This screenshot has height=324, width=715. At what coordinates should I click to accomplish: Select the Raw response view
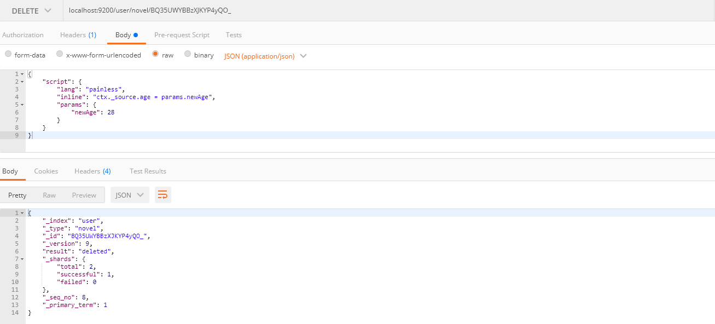pos(49,195)
